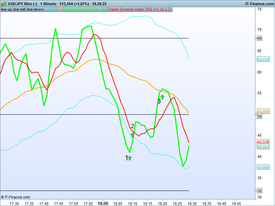
Task: Open the green Trader Dynamic Index TDI label
Action: (85, 10)
